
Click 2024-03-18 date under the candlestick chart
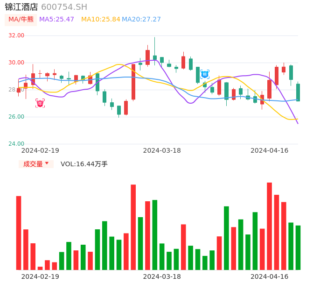(x=162, y=150)
